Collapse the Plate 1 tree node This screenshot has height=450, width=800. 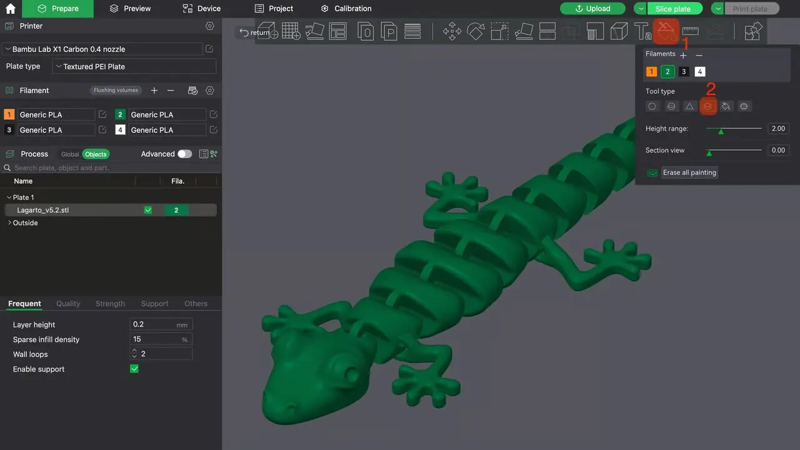click(x=9, y=197)
